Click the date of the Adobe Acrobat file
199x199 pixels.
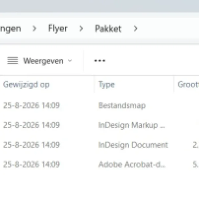32,165
